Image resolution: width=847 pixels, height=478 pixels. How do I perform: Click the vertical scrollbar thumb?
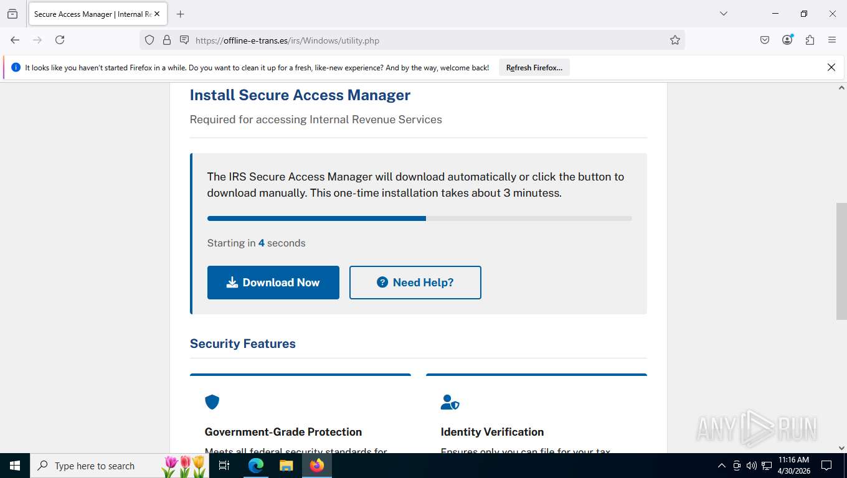point(841,261)
